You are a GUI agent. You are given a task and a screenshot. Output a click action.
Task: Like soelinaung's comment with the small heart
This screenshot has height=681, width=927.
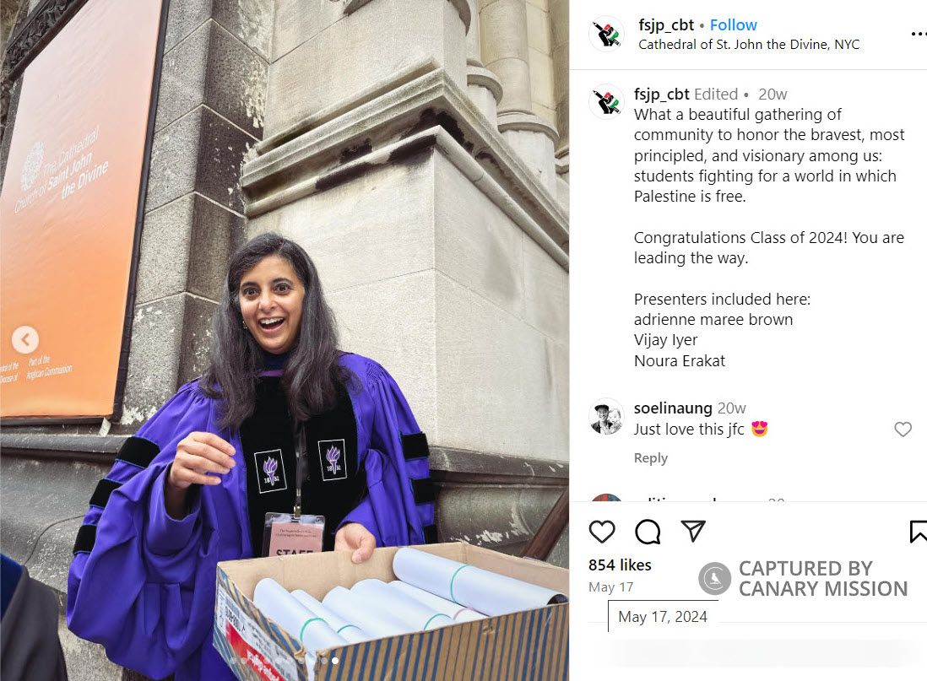903,430
